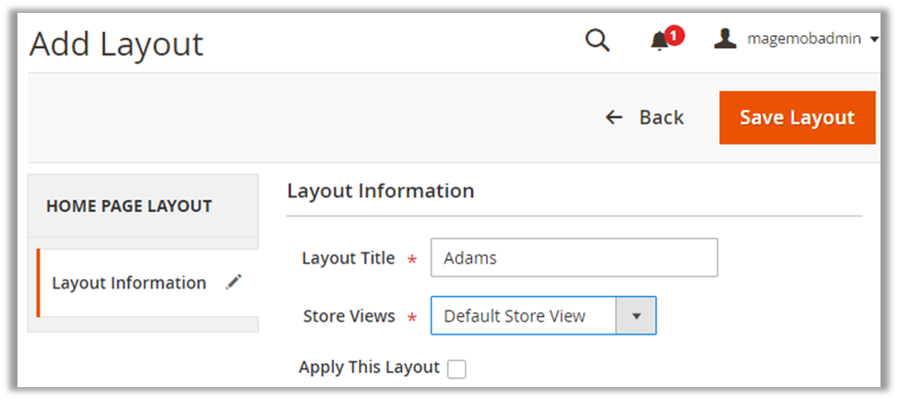
Task: Click the caret next to magemobadmin
Action: pyautogui.click(x=873, y=40)
